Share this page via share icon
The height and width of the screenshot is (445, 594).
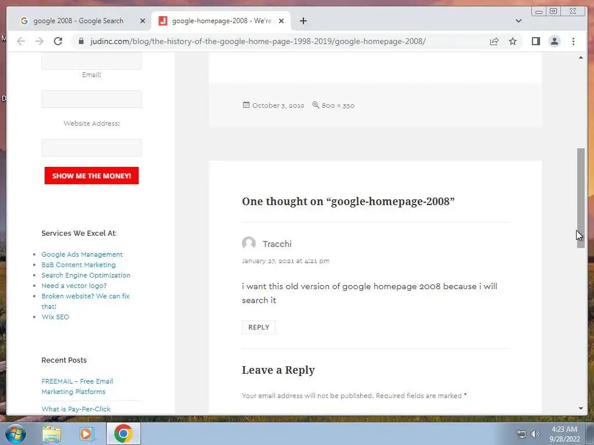click(494, 41)
